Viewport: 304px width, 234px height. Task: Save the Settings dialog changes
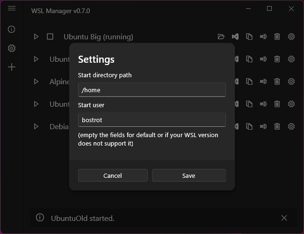click(188, 175)
